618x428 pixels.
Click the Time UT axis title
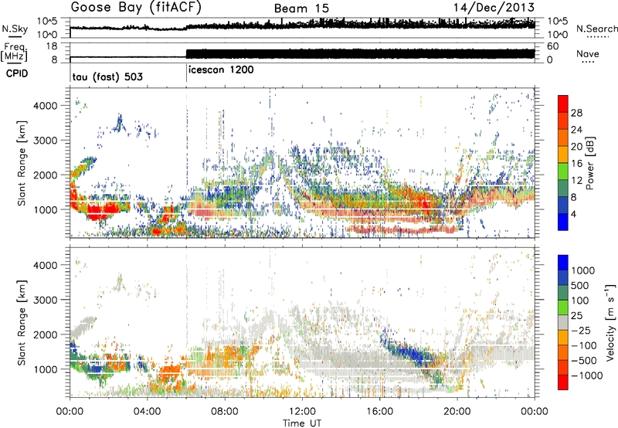pos(302,423)
